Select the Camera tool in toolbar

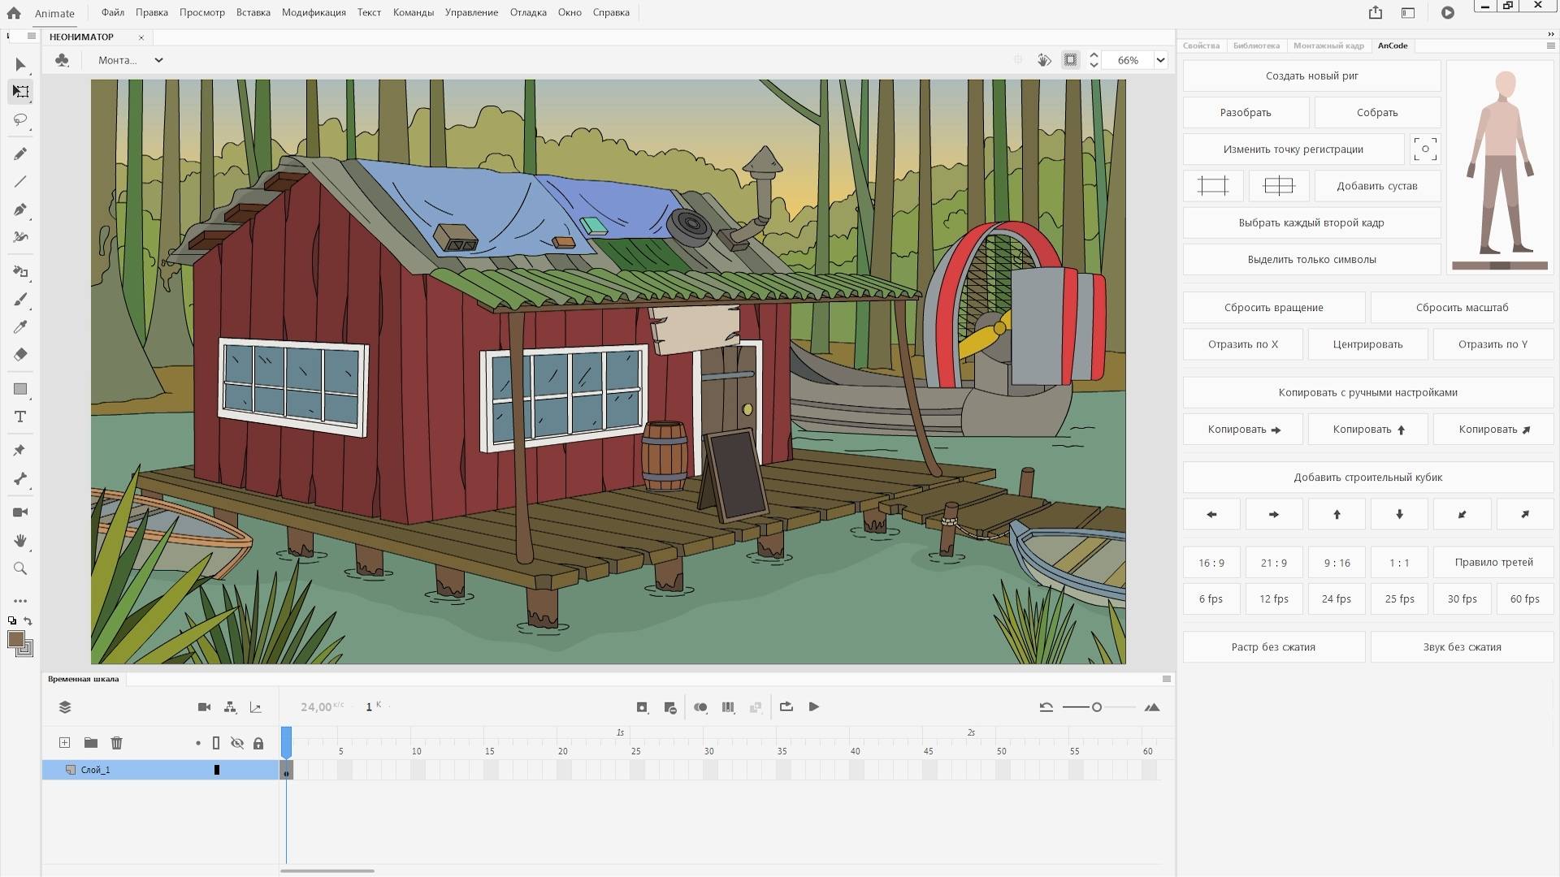point(20,512)
